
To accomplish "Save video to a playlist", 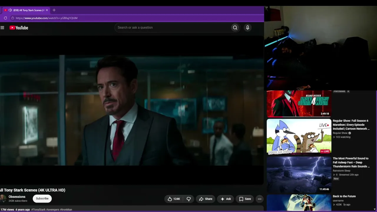I will coord(245,199).
